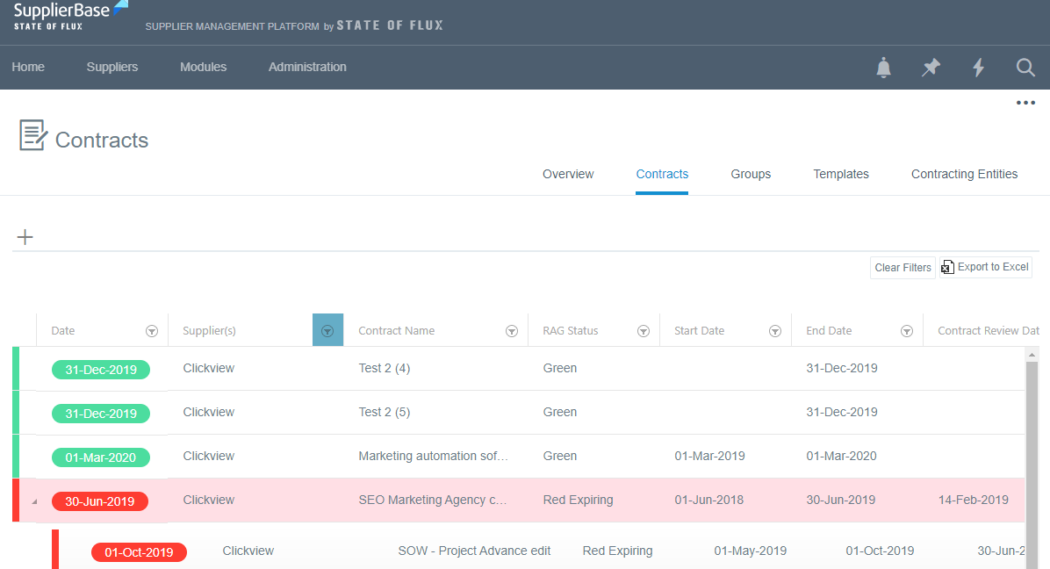Screen dimensions: 1050x569
Task: Open the Start Date column filter
Action: click(775, 331)
